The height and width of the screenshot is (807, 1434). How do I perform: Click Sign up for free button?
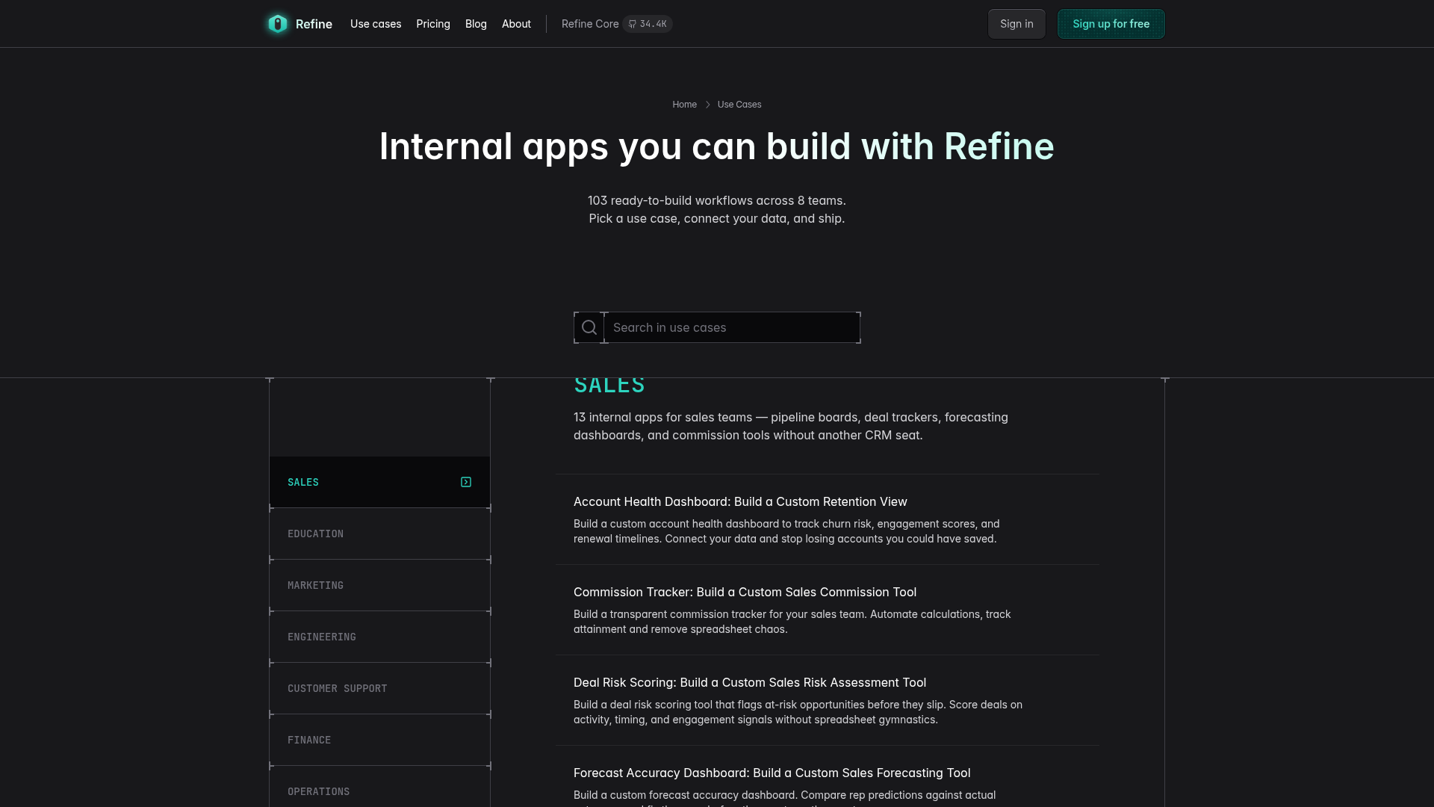click(x=1111, y=24)
